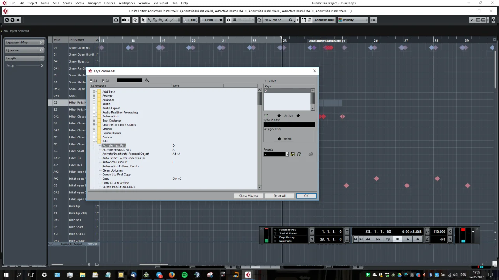Open the MIDI menu
The image size is (499, 280).
[55, 3]
